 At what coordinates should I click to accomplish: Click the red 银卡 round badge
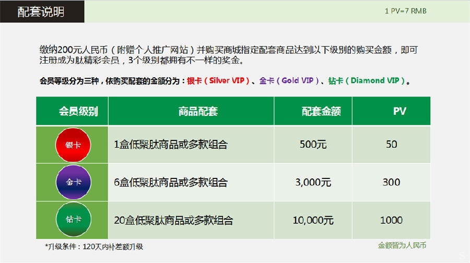point(73,145)
